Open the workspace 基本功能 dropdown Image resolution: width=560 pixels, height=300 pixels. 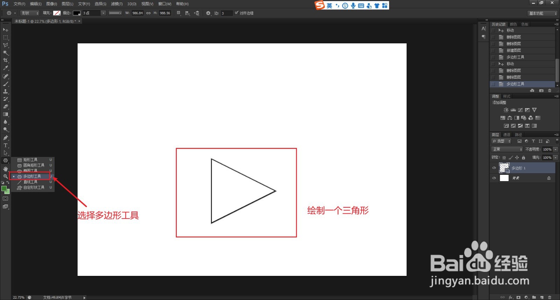coord(542,13)
